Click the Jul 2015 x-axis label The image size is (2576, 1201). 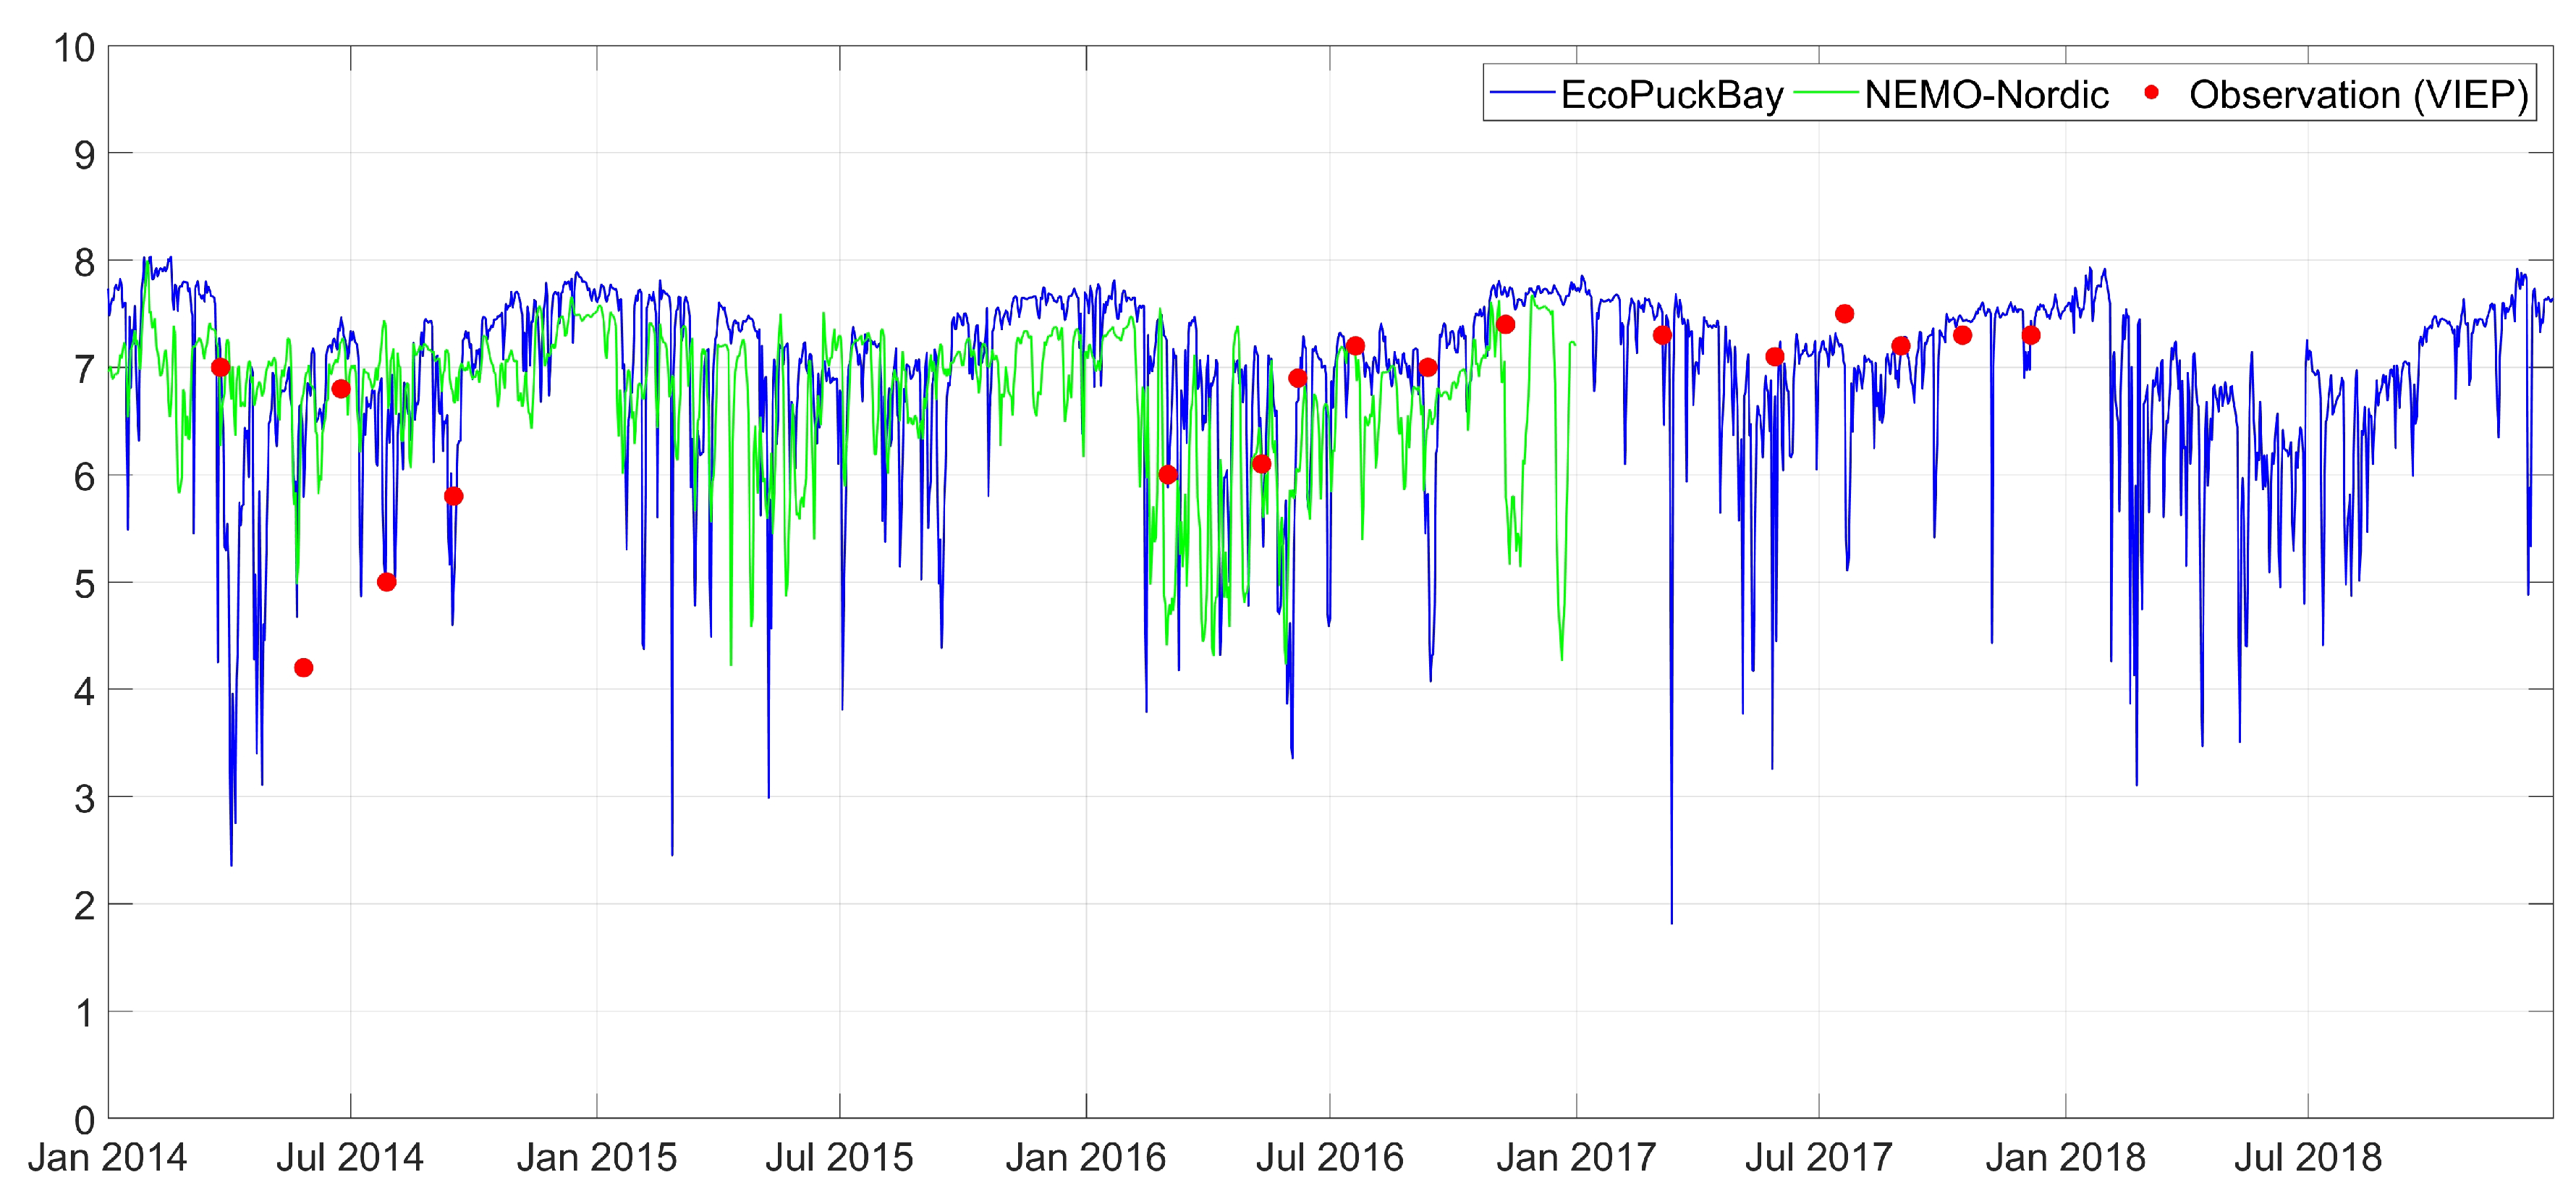click(x=839, y=1158)
